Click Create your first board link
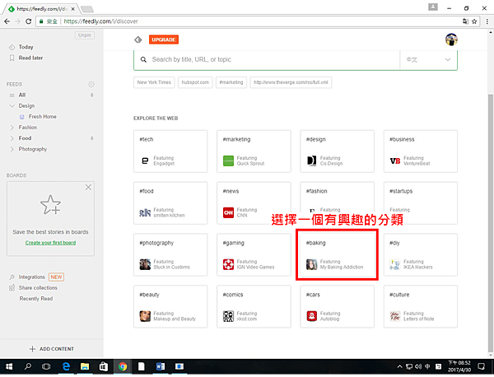Viewport: 494px width, 377px height. [50, 243]
